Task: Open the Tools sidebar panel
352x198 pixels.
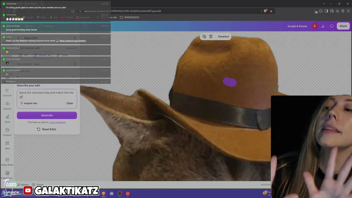Action: [7, 119]
